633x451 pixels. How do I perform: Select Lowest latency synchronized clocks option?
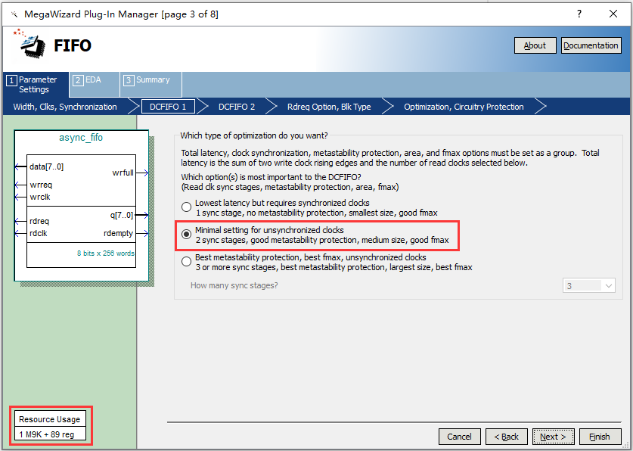point(186,207)
